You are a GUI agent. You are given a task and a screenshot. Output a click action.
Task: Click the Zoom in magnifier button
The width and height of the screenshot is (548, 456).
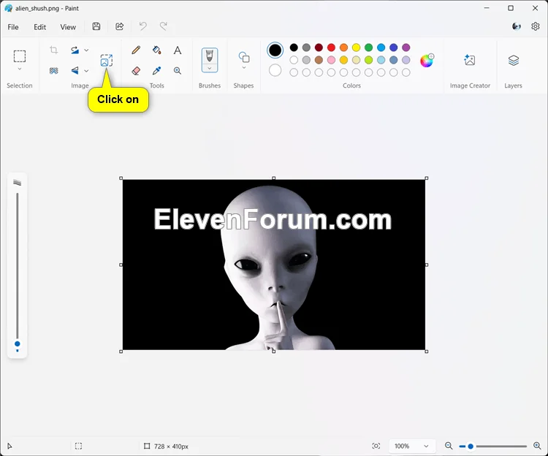click(x=537, y=446)
